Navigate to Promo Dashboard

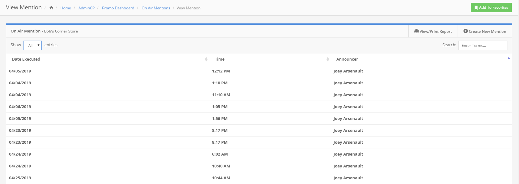click(x=118, y=8)
